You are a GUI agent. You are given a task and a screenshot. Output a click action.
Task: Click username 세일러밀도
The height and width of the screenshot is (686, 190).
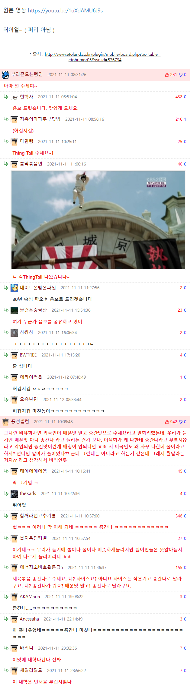pos(31,671)
